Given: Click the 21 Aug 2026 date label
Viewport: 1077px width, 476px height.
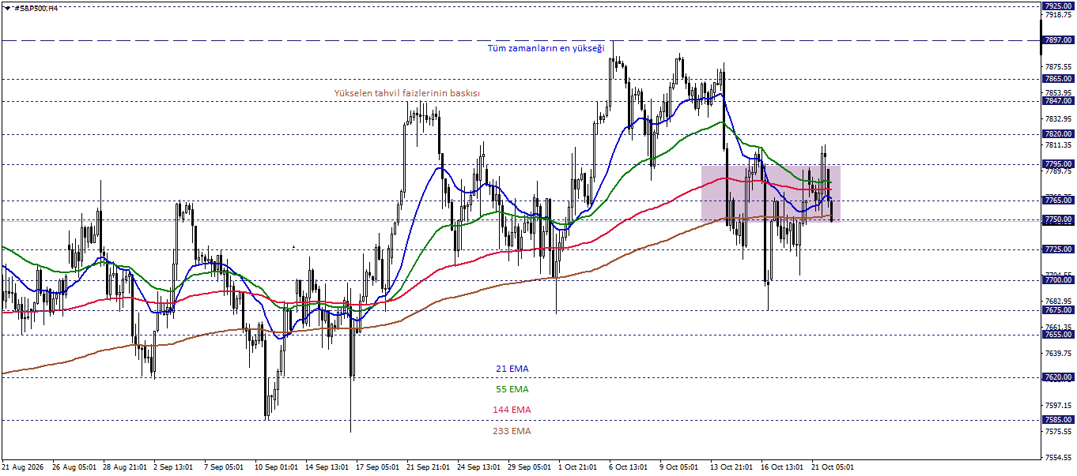Looking at the screenshot, I should coord(24,467).
